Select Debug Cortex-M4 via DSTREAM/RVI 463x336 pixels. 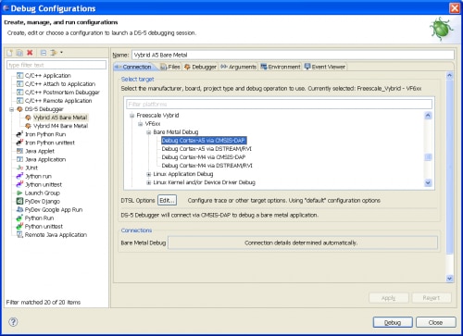coord(206,166)
